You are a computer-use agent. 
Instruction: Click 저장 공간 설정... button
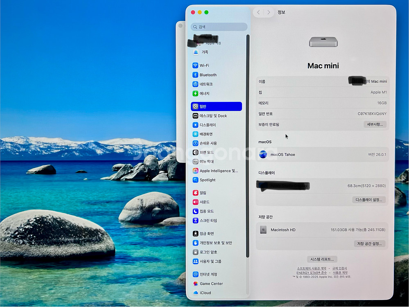click(x=369, y=244)
